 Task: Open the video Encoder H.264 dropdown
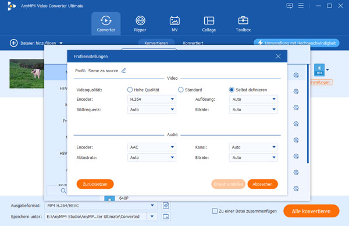[152, 99]
